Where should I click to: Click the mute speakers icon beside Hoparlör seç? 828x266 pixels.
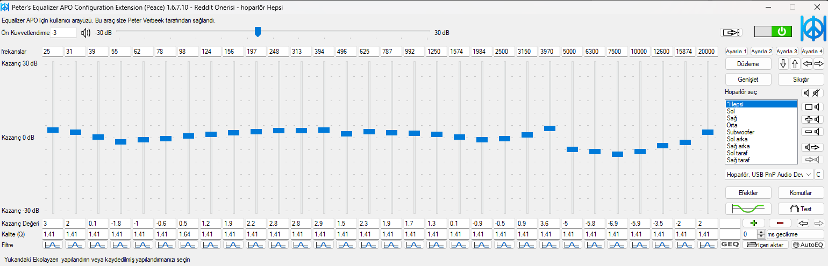[812, 92]
